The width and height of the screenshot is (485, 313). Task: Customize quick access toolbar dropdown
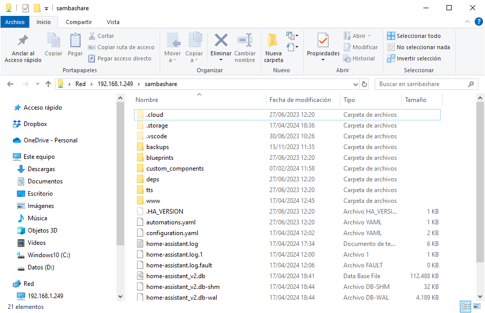[x=46, y=9]
